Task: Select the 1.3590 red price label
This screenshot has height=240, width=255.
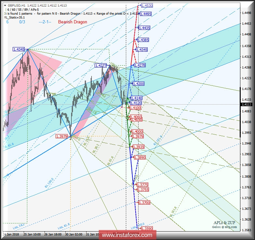Action: tap(147, 229)
